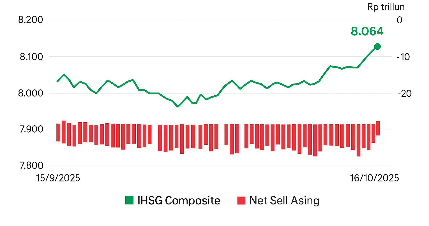Click the 0 label on the right axis
This screenshot has height=226, width=429.
pos(400,20)
